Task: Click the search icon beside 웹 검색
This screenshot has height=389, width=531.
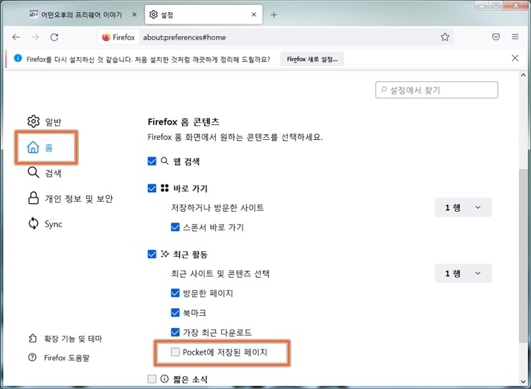Action: 164,161
